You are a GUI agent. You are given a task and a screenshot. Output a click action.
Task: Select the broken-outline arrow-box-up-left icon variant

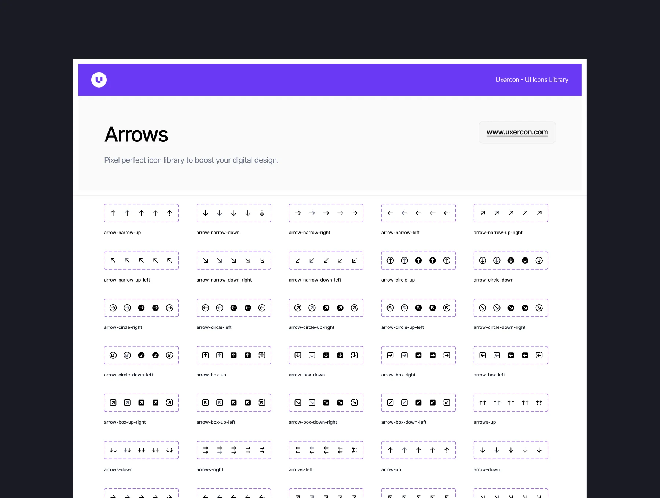(262, 403)
